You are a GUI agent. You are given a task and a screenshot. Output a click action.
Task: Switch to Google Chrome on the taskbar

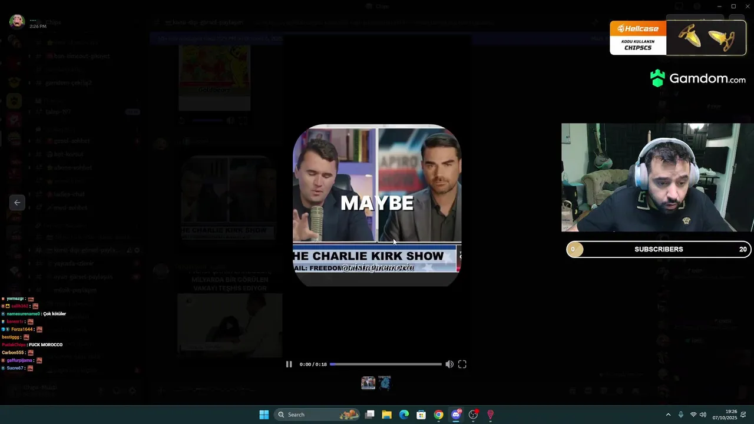(x=438, y=415)
